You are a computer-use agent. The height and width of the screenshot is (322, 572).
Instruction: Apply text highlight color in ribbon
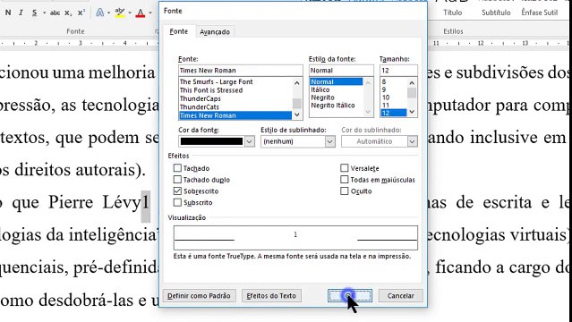tap(120, 13)
